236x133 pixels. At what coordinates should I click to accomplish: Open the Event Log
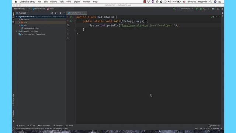pyautogui.click(x=214, y=126)
